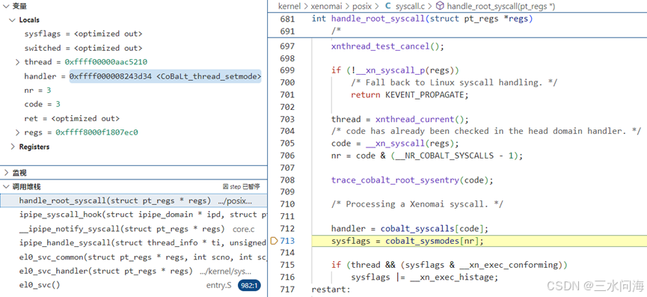647x297 pixels.
Task: Select the ret optimized out variable
Action: [x=72, y=118]
